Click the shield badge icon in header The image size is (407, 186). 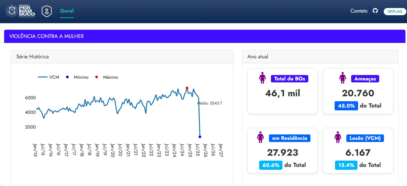[x=47, y=11]
